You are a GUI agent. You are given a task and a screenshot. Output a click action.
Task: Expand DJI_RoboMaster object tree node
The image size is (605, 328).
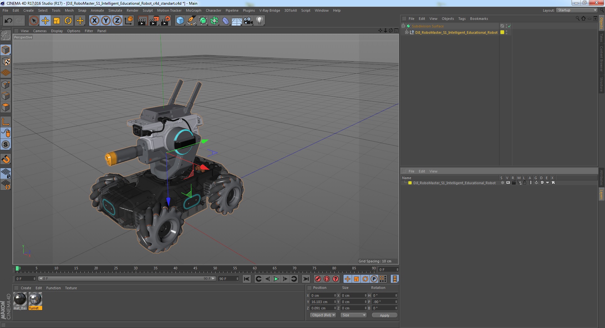point(407,32)
